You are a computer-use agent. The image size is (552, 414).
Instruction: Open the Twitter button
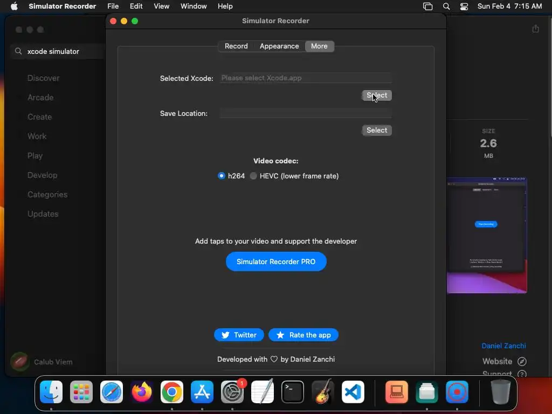(239, 335)
